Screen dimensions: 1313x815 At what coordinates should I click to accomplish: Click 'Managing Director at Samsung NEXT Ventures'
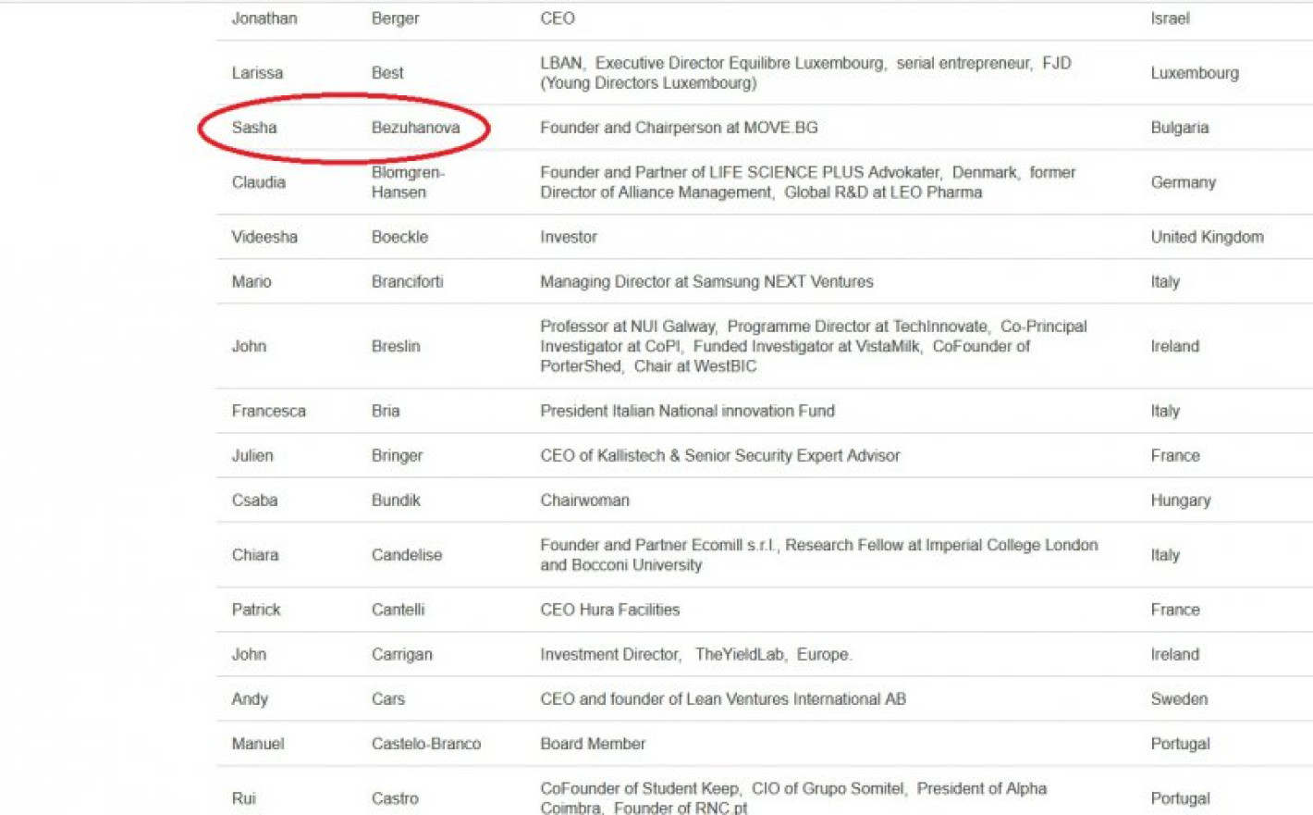pos(706,281)
